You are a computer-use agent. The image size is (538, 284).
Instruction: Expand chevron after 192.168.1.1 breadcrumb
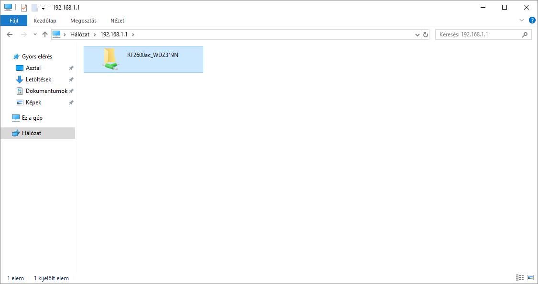click(133, 34)
